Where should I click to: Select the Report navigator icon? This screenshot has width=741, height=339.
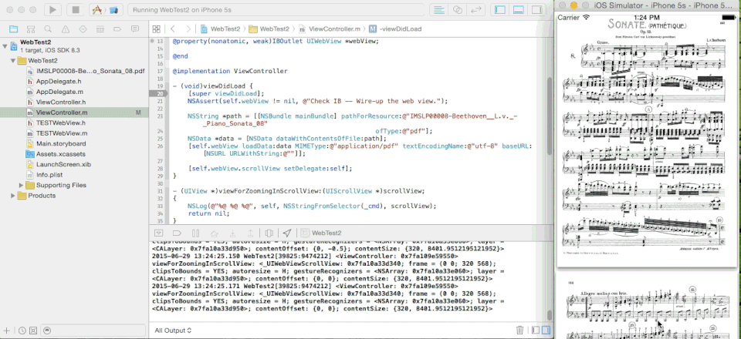coord(134,29)
